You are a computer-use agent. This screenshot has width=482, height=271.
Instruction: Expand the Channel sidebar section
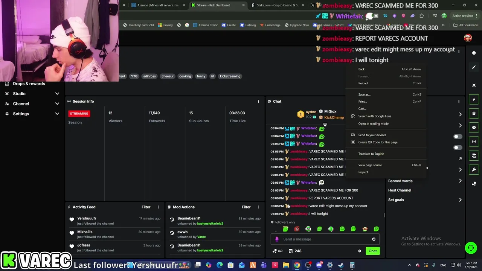(x=57, y=104)
